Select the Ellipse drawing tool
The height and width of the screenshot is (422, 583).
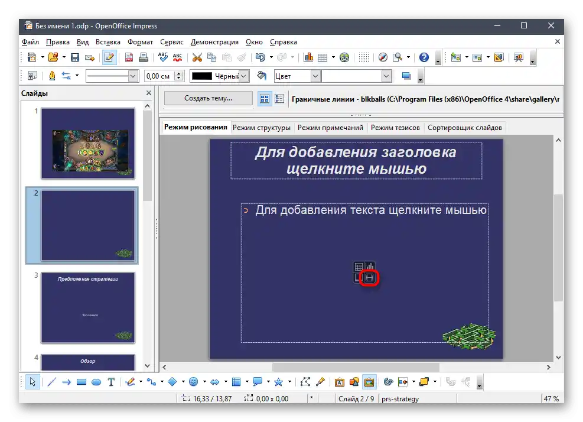[x=96, y=382]
